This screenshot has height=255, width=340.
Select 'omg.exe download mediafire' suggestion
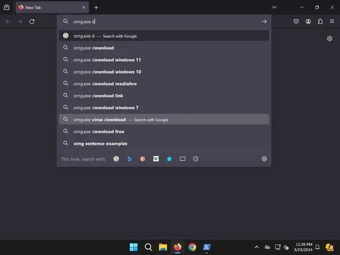pos(164,83)
